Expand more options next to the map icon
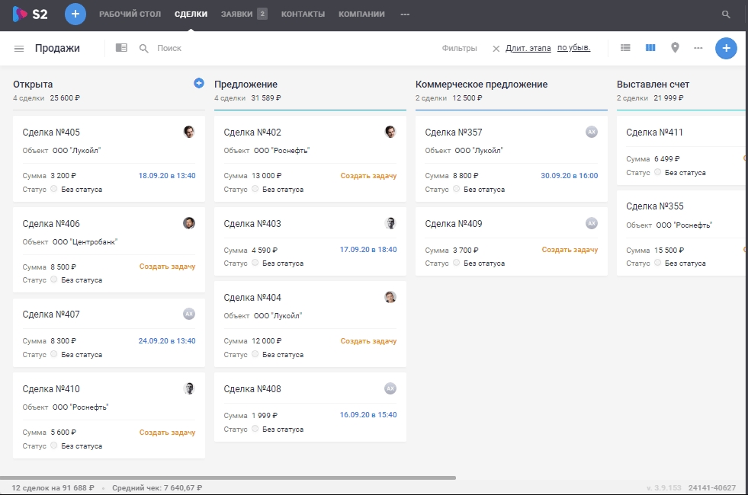748x495 pixels. (698, 48)
